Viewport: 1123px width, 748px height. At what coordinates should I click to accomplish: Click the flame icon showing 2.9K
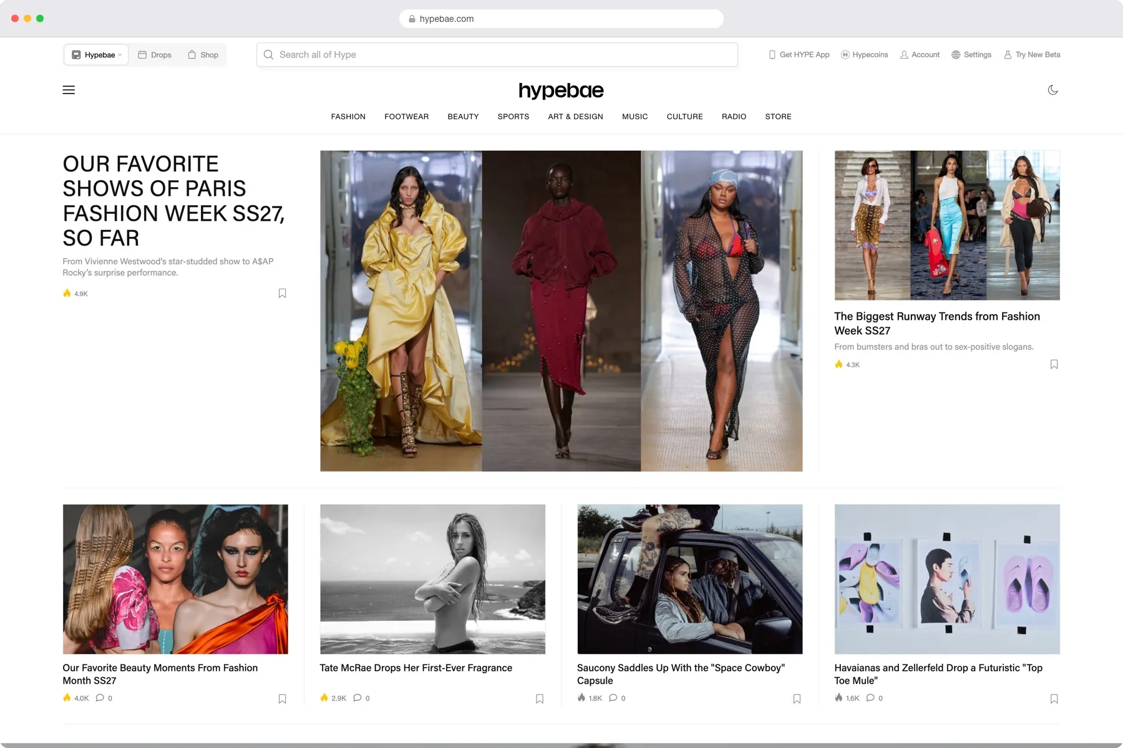tap(324, 698)
